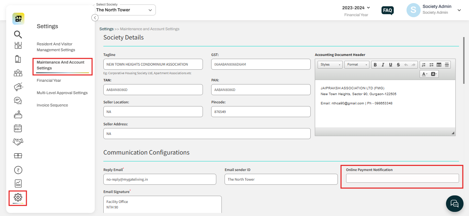Open the Styles dropdown in the editor
Screen dimensions: 469x216
(x=330, y=65)
